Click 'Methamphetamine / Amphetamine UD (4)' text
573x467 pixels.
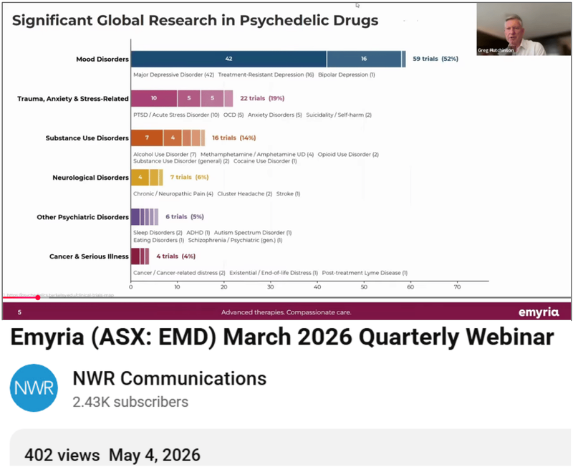(x=257, y=155)
